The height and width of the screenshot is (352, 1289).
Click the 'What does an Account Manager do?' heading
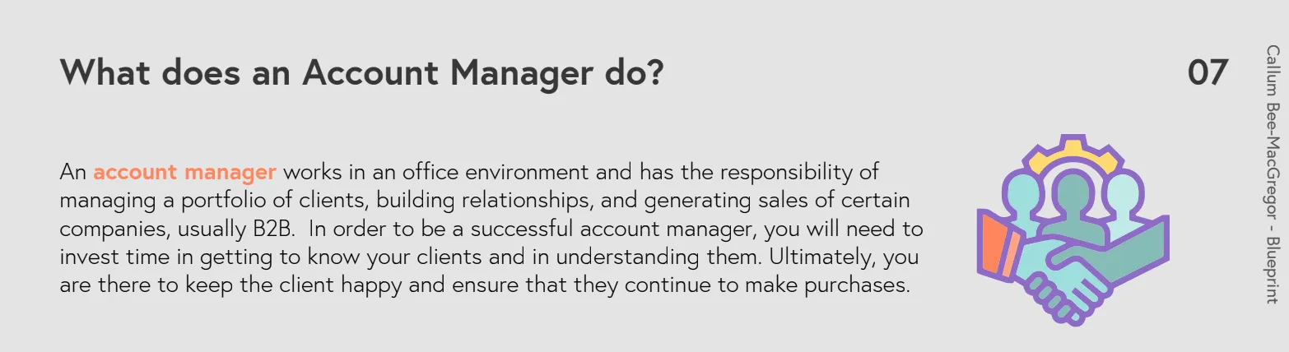coord(361,72)
